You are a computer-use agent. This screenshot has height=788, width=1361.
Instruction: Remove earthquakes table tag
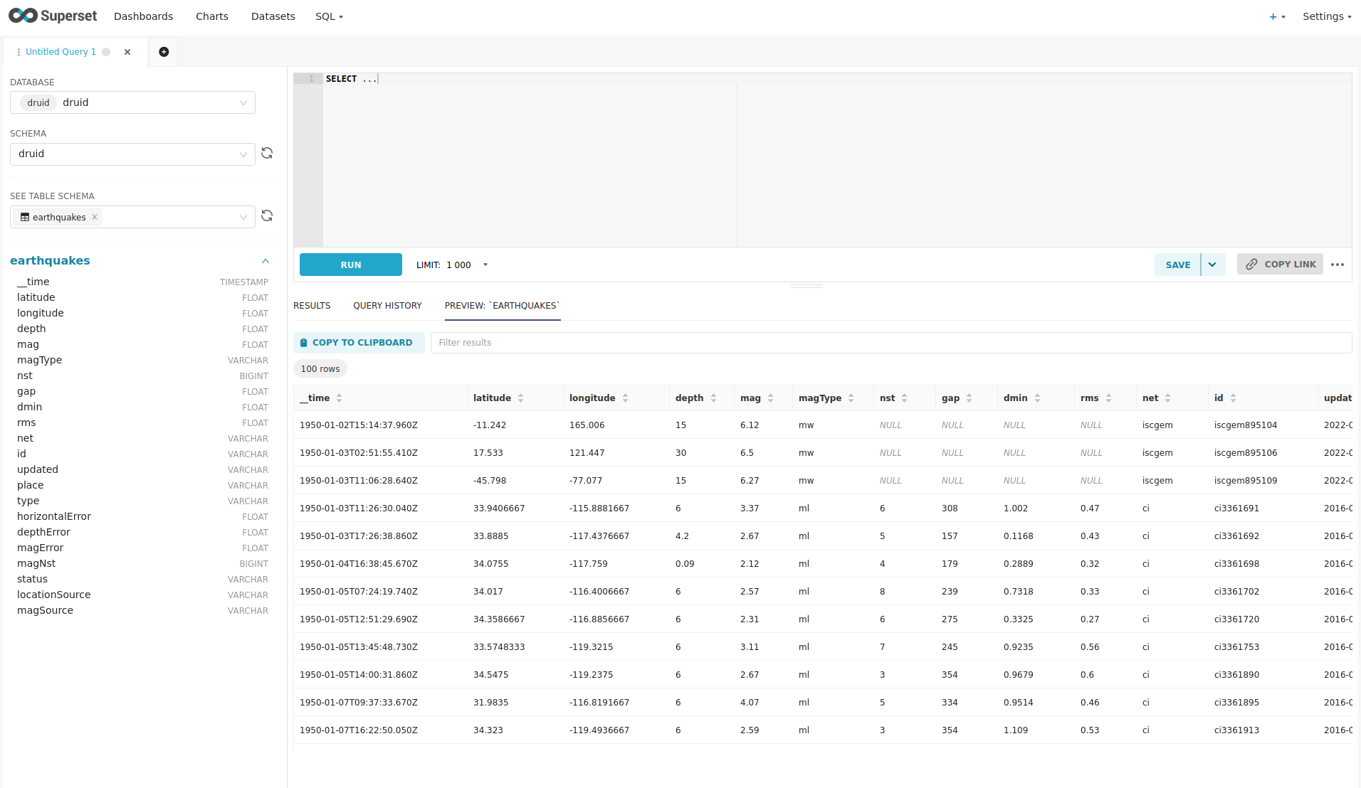95,218
